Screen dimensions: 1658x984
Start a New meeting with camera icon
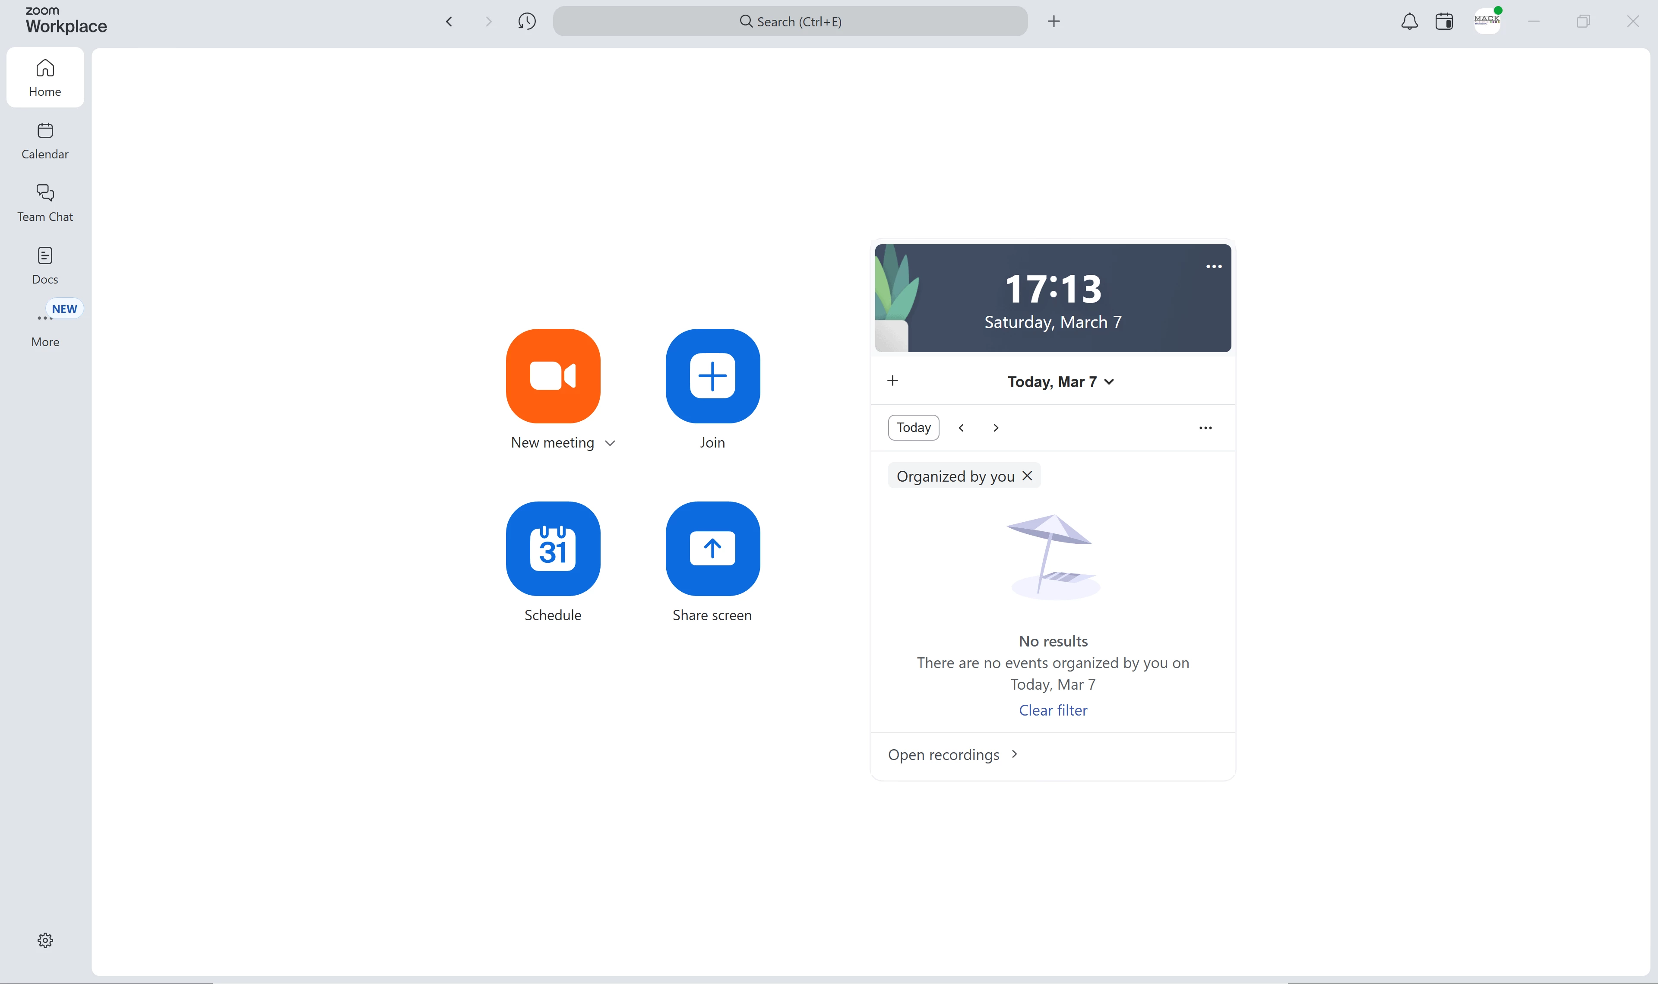tap(552, 375)
